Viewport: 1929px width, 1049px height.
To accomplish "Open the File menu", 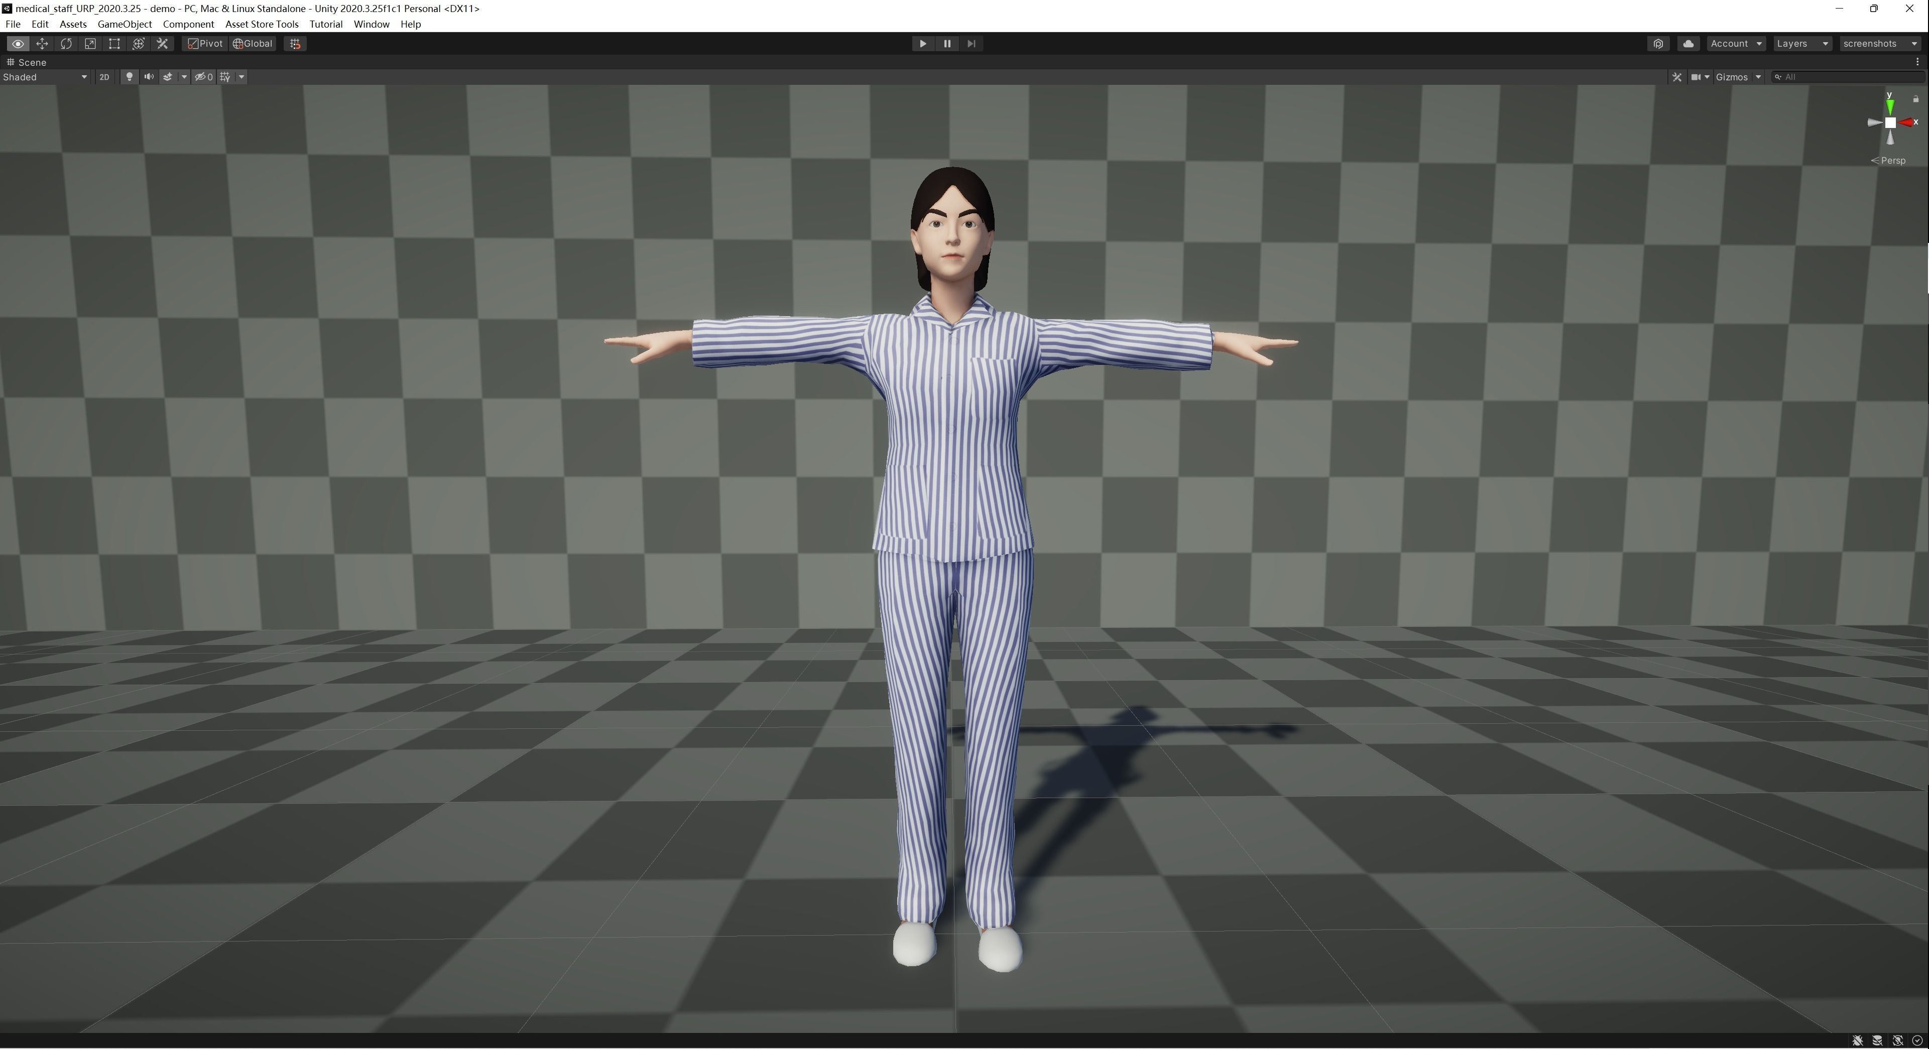I will click(13, 24).
